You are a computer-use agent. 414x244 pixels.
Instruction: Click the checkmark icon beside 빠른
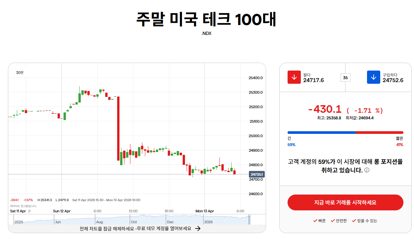pyautogui.click(x=315, y=221)
